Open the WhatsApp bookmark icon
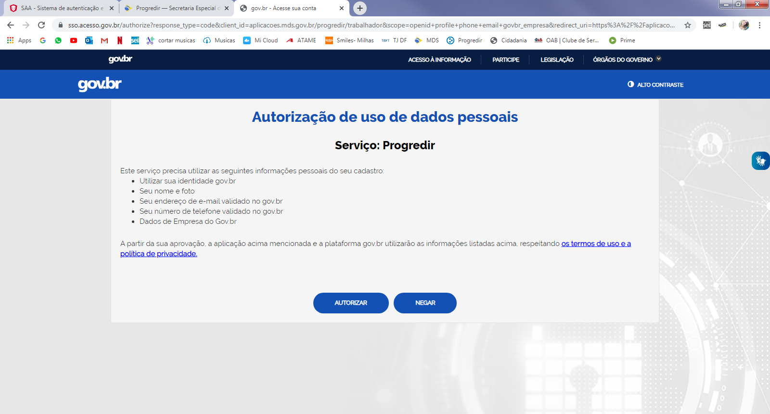This screenshot has height=414, width=770. tap(58, 40)
